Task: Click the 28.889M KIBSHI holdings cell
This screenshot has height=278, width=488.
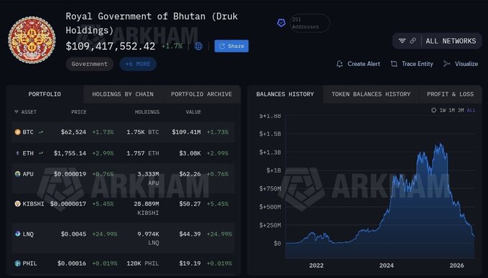Action: point(146,208)
